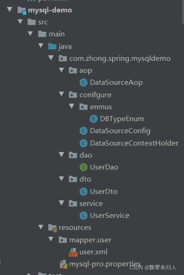Collapse the resources folder arrow
The height and width of the screenshot is (275, 184).
pyautogui.click(x=41, y=227)
